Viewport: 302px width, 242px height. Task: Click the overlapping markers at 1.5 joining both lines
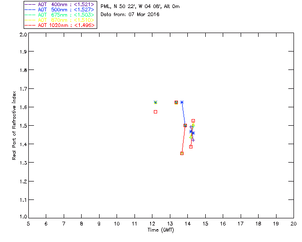[x=185, y=125]
